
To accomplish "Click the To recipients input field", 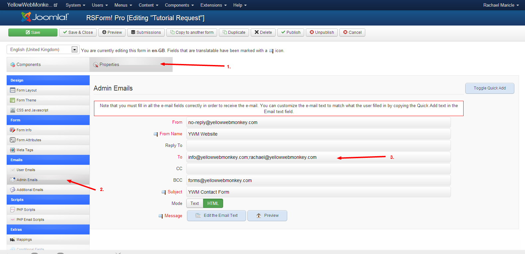I will 318,157.
